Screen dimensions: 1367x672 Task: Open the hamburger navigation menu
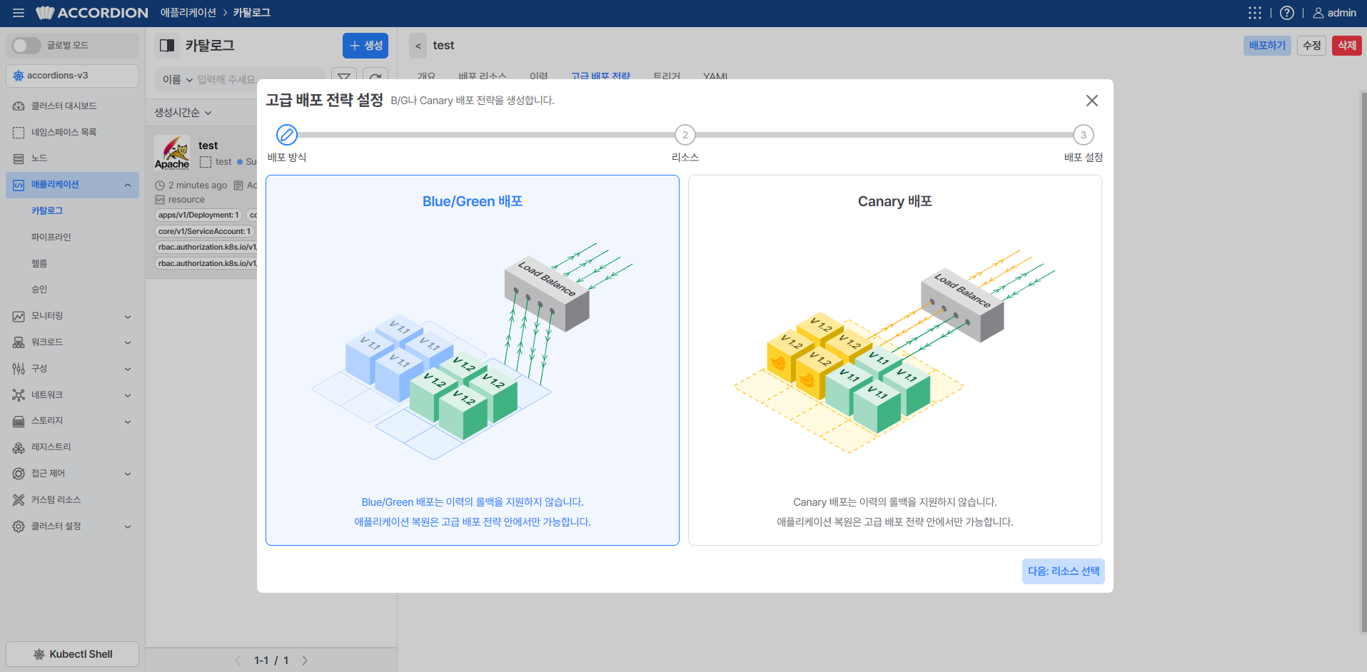point(19,13)
